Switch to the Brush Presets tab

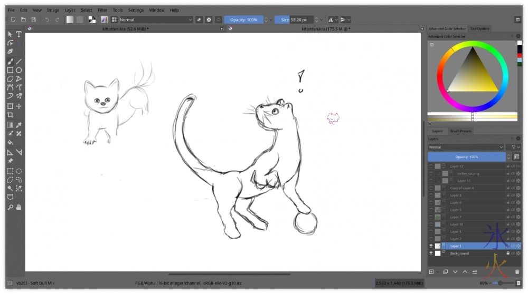(460, 131)
